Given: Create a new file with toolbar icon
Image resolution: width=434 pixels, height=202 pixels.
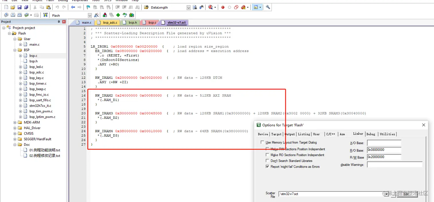Looking at the screenshot, I should point(6,7).
